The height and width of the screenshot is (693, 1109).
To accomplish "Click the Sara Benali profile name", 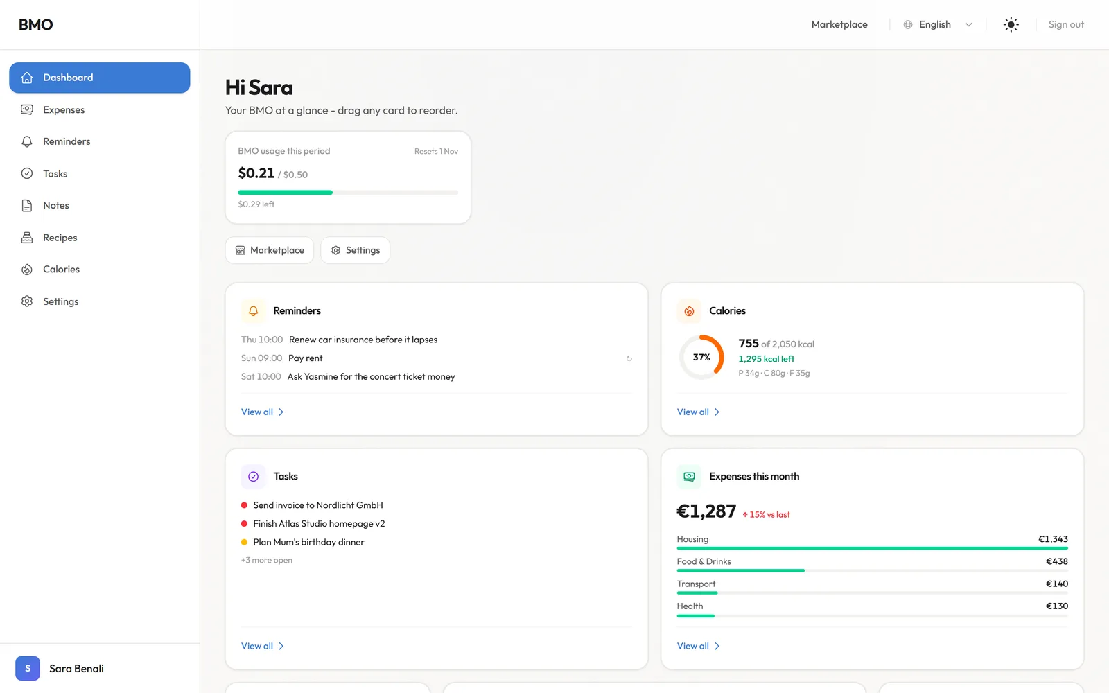I will point(77,669).
